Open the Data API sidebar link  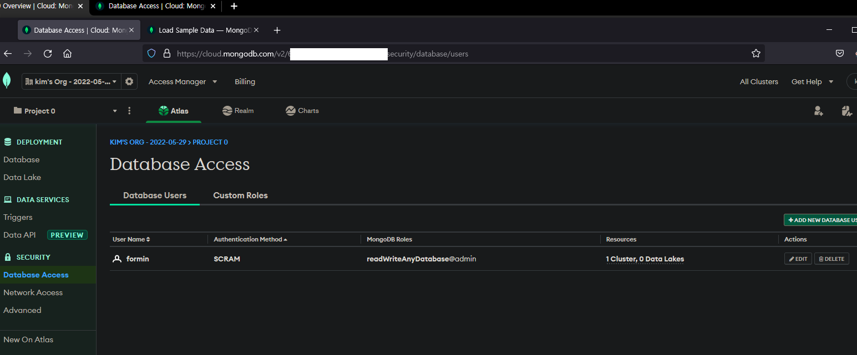pyautogui.click(x=19, y=235)
